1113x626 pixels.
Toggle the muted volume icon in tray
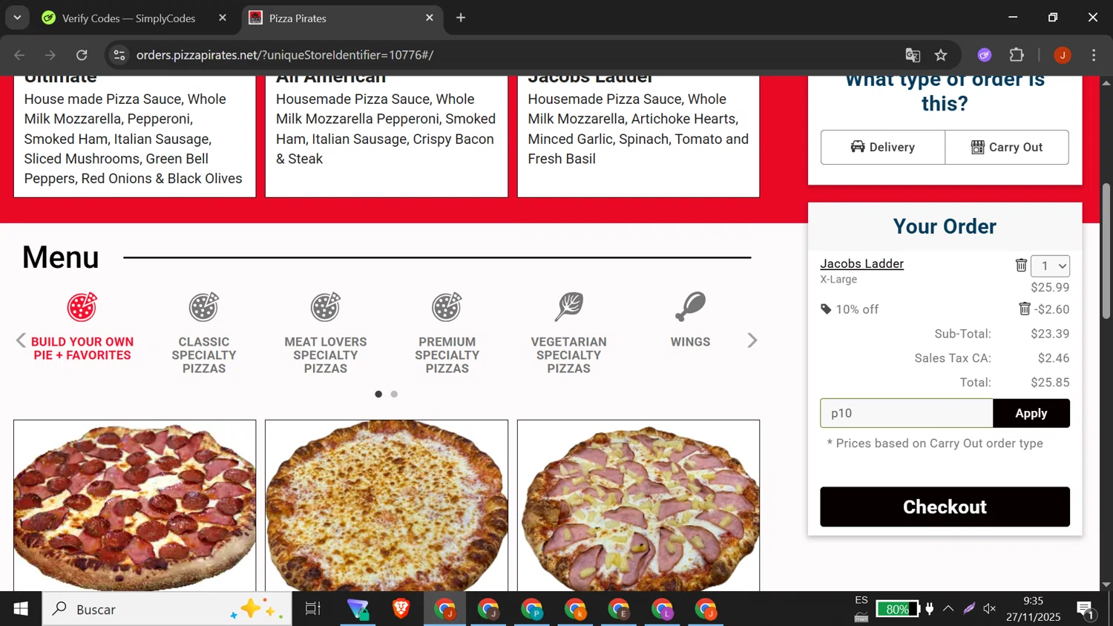point(990,609)
